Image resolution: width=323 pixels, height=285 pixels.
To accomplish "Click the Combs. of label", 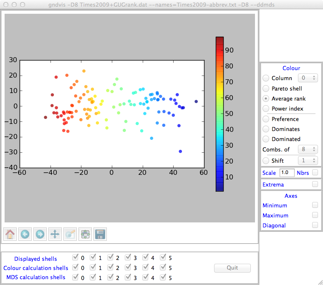I will (276, 149).
